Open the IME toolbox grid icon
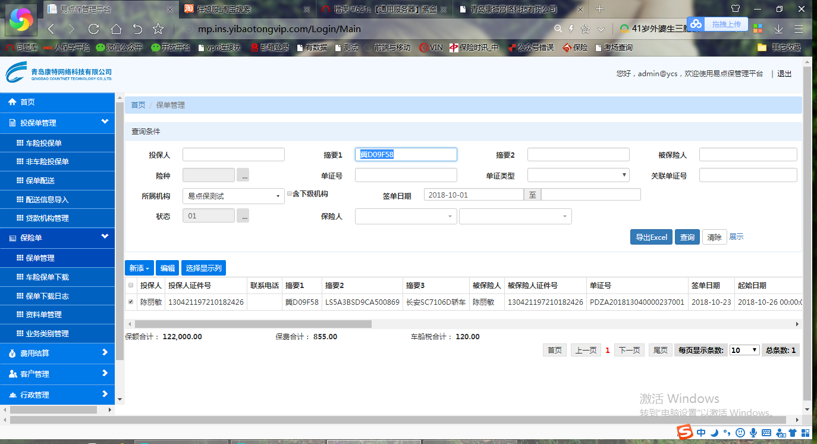Image resolution: width=817 pixels, height=444 pixels. click(x=805, y=433)
